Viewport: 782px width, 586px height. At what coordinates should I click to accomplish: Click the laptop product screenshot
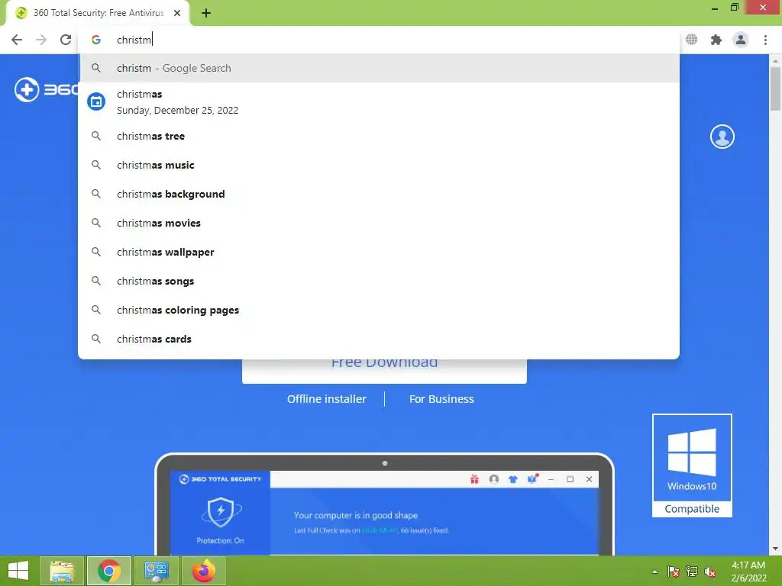384,504
